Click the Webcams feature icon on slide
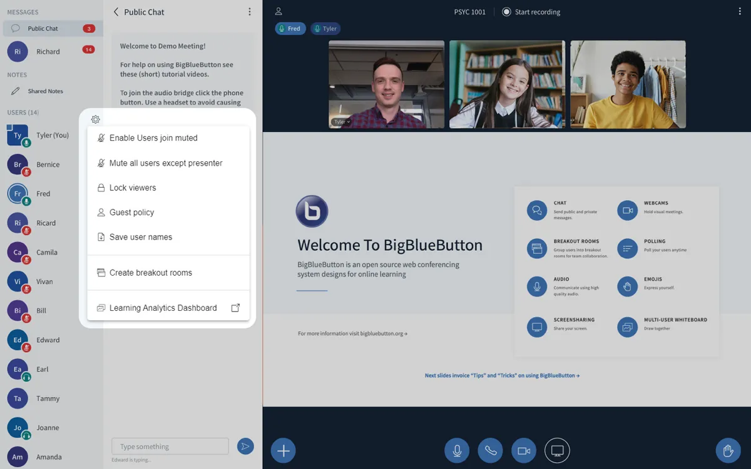This screenshot has width=751, height=469. tap(627, 211)
